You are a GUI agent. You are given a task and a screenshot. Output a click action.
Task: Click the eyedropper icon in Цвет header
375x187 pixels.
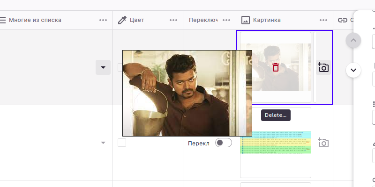(x=122, y=20)
